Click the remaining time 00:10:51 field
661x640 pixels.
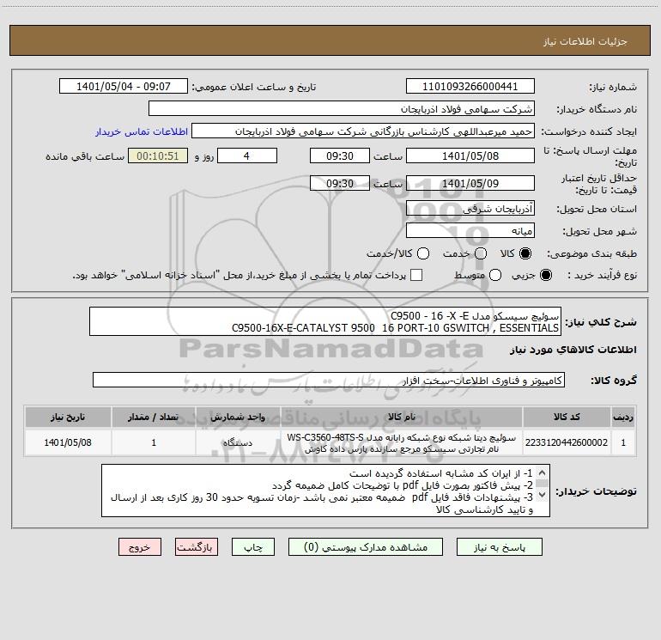[x=158, y=155]
